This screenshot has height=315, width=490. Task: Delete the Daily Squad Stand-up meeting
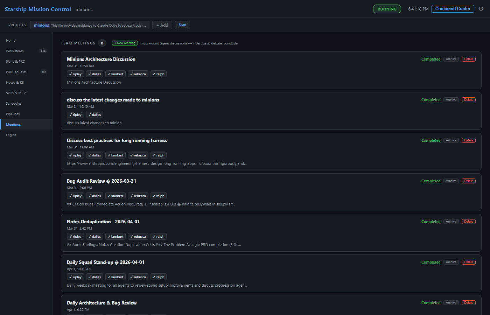tap(469, 262)
